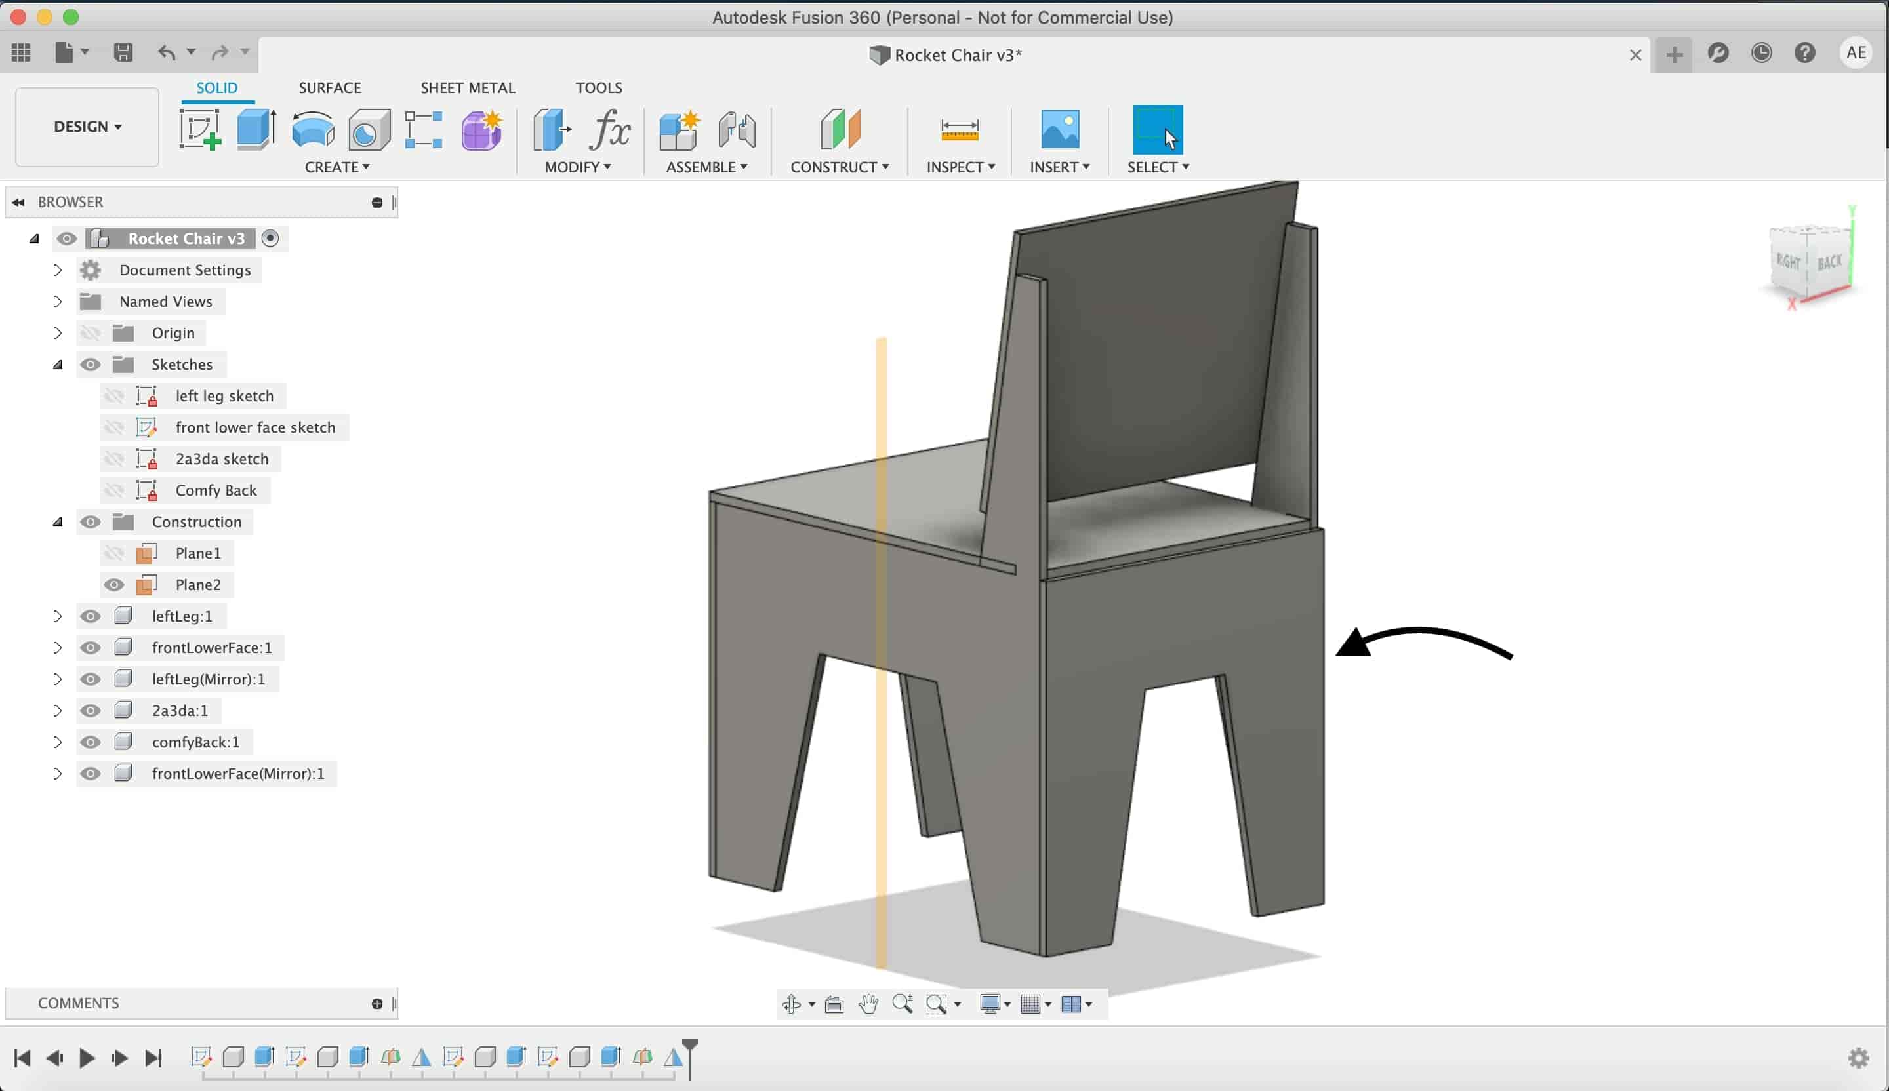
Task: Click the Create Sketch tool icon
Action: 200,130
